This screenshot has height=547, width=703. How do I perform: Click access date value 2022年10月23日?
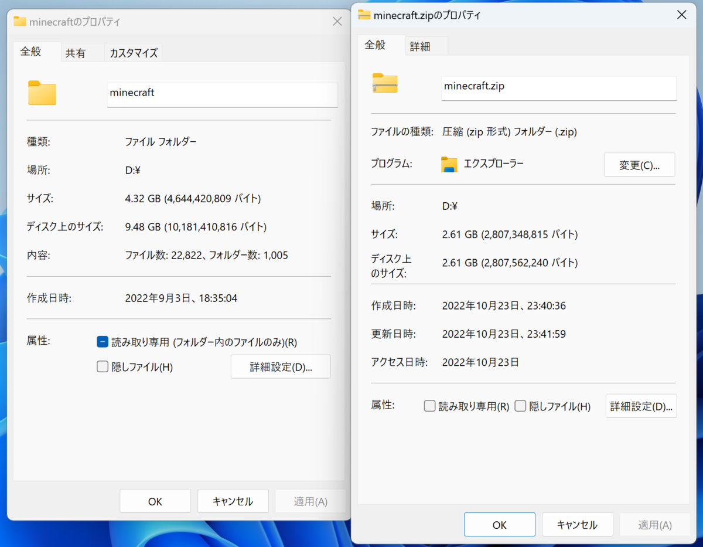[480, 362]
